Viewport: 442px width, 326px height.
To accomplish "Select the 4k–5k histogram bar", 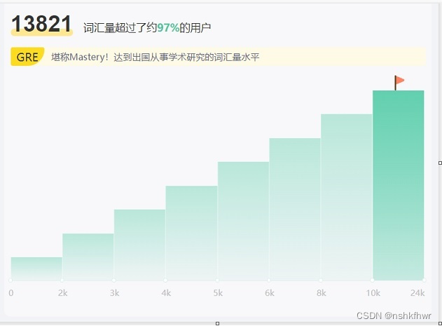I will [x=191, y=233].
